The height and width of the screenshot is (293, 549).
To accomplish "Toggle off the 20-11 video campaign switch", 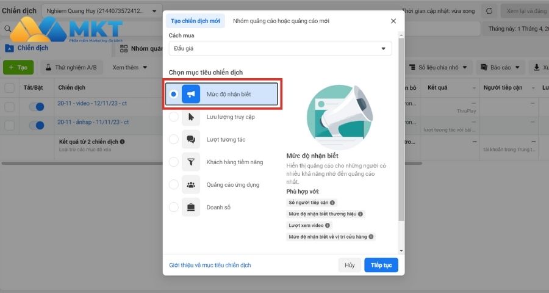I will click(x=37, y=107).
